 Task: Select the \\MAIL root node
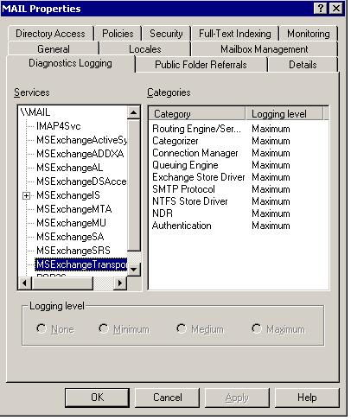click(35, 112)
